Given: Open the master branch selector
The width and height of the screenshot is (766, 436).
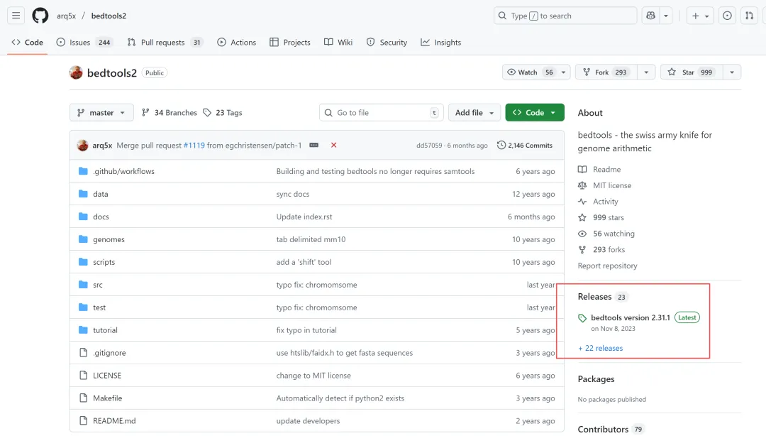Looking at the screenshot, I should (101, 112).
